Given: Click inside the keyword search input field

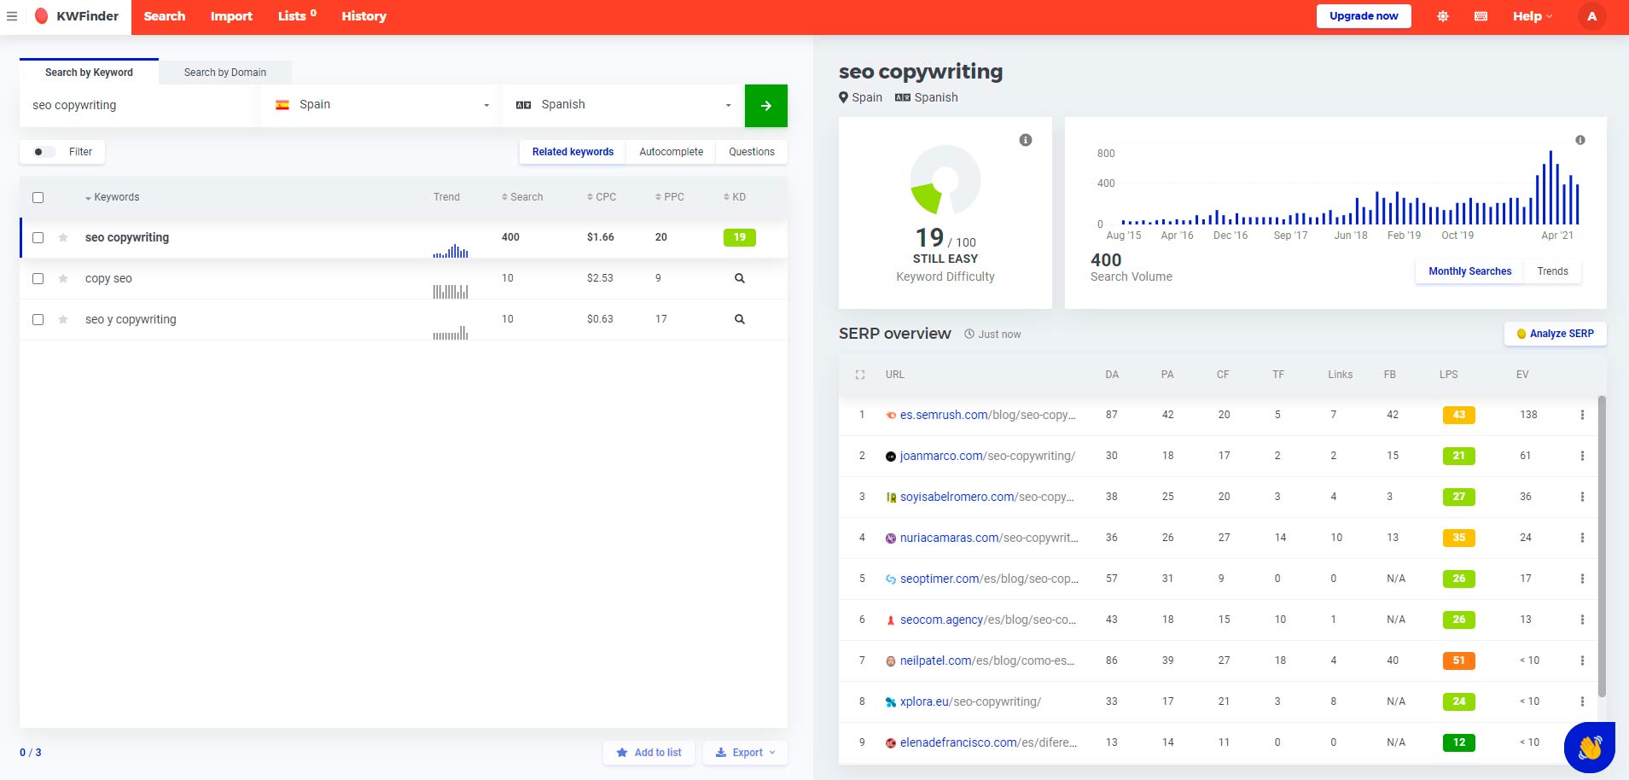Looking at the screenshot, I should [x=137, y=105].
